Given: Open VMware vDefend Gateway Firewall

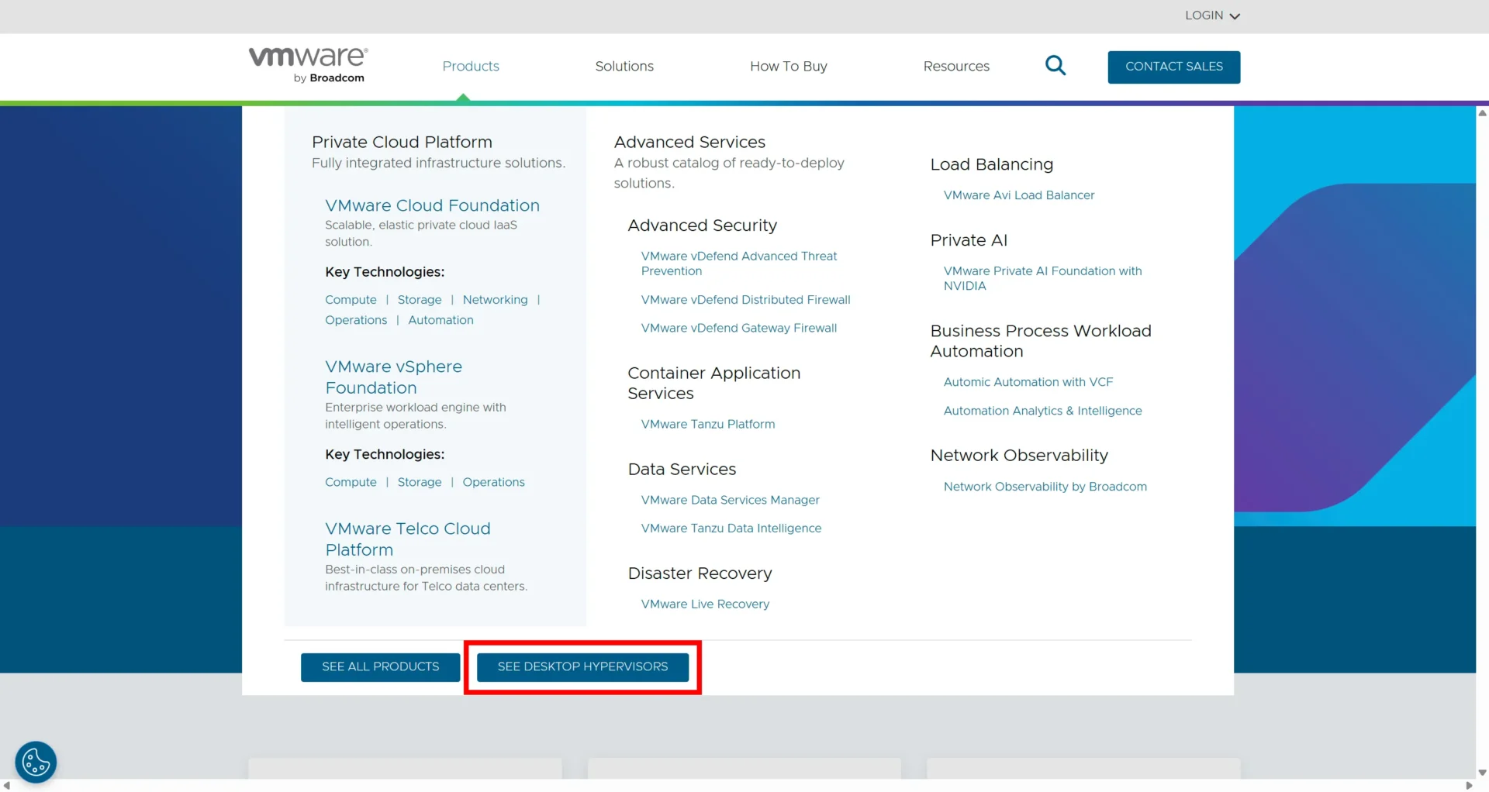Looking at the screenshot, I should click(739, 328).
